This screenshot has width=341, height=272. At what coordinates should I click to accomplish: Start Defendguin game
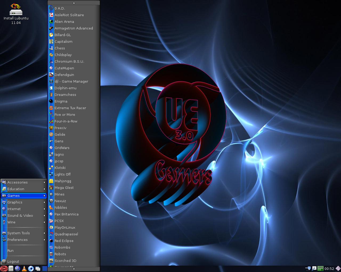tap(74, 75)
